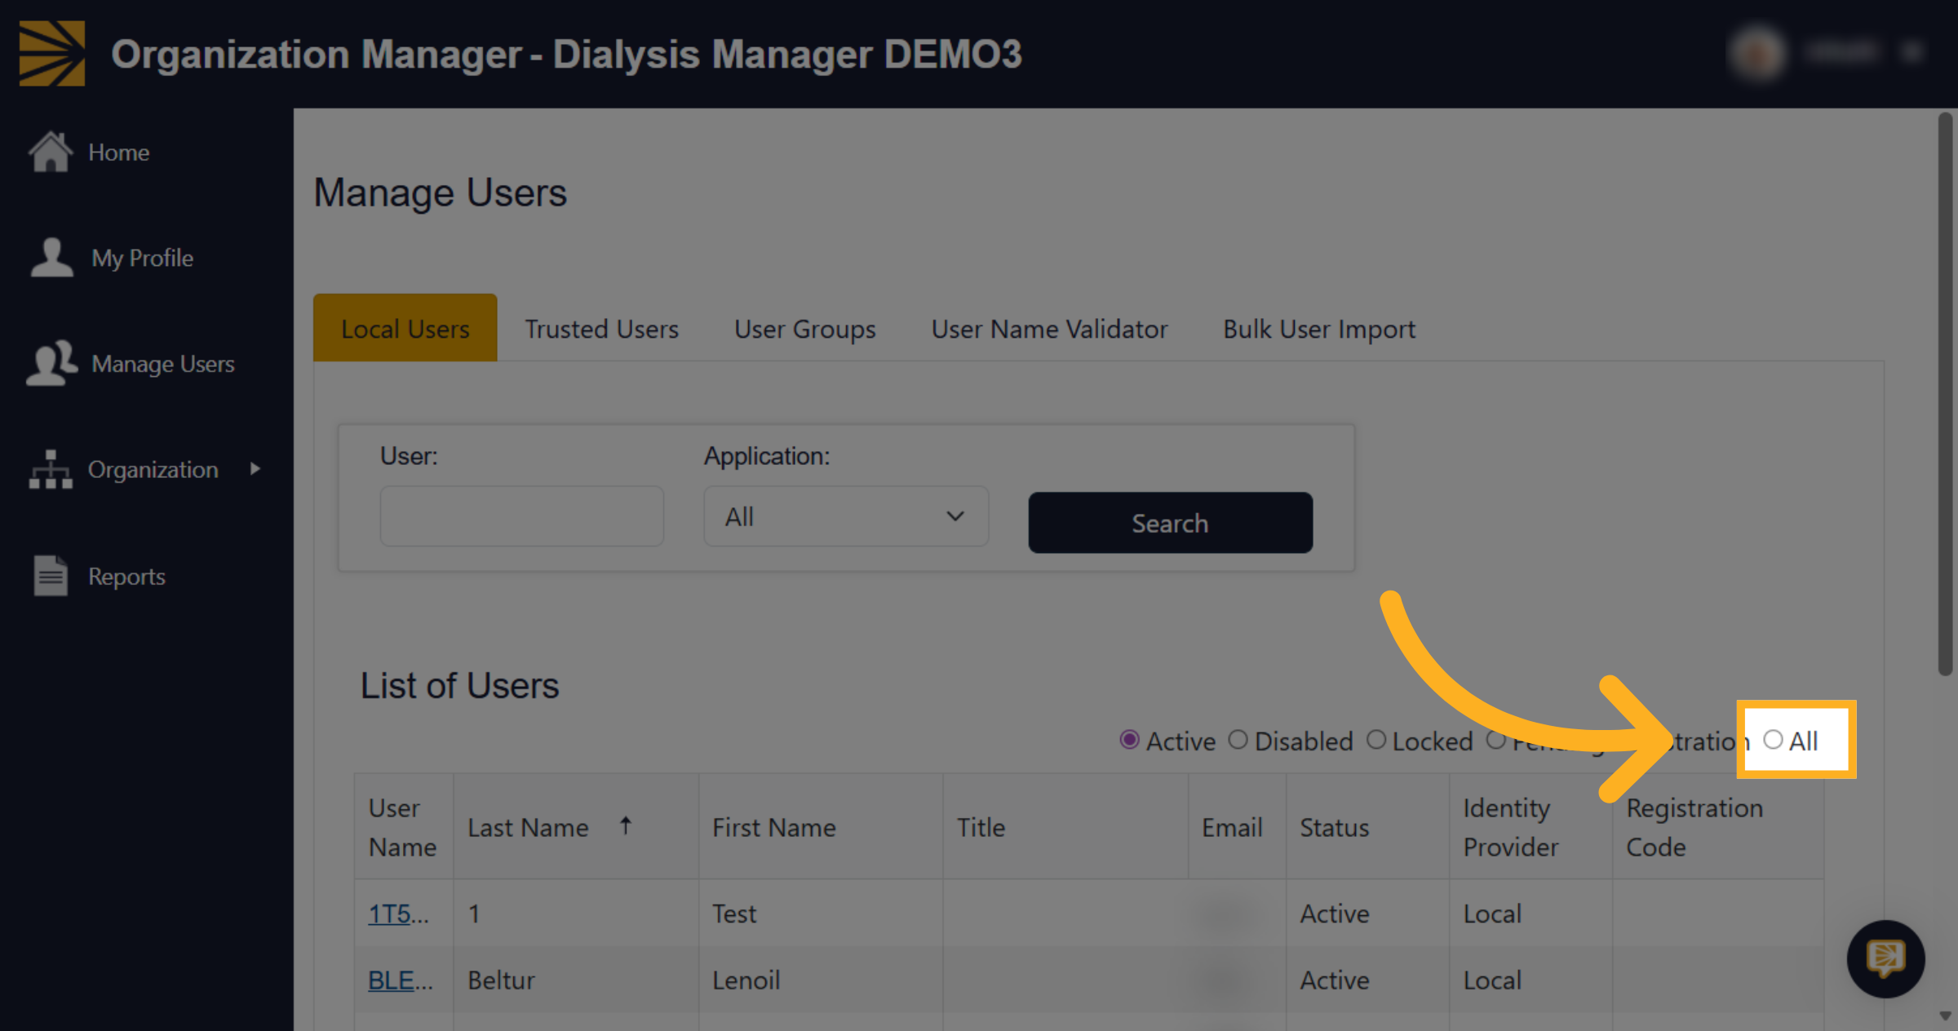
Task: Click the First Name column header
Action: [x=821, y=826]
